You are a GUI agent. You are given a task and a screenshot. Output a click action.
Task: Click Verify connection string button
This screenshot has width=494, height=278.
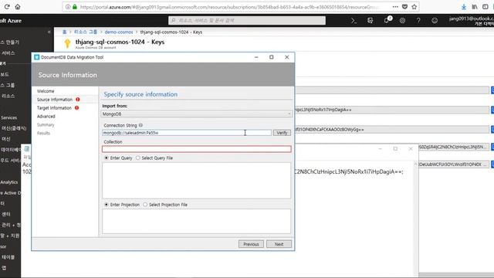point(282,133)
